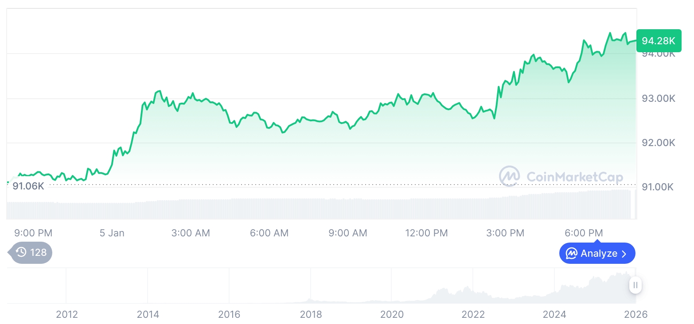The image size is (694, 324).
Task: Select 2014 on the overview timeline
Action: click(x=148, y=314)
